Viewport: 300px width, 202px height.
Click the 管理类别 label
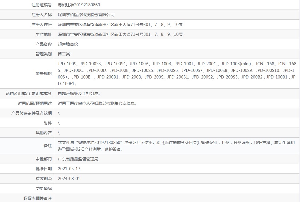44,54
